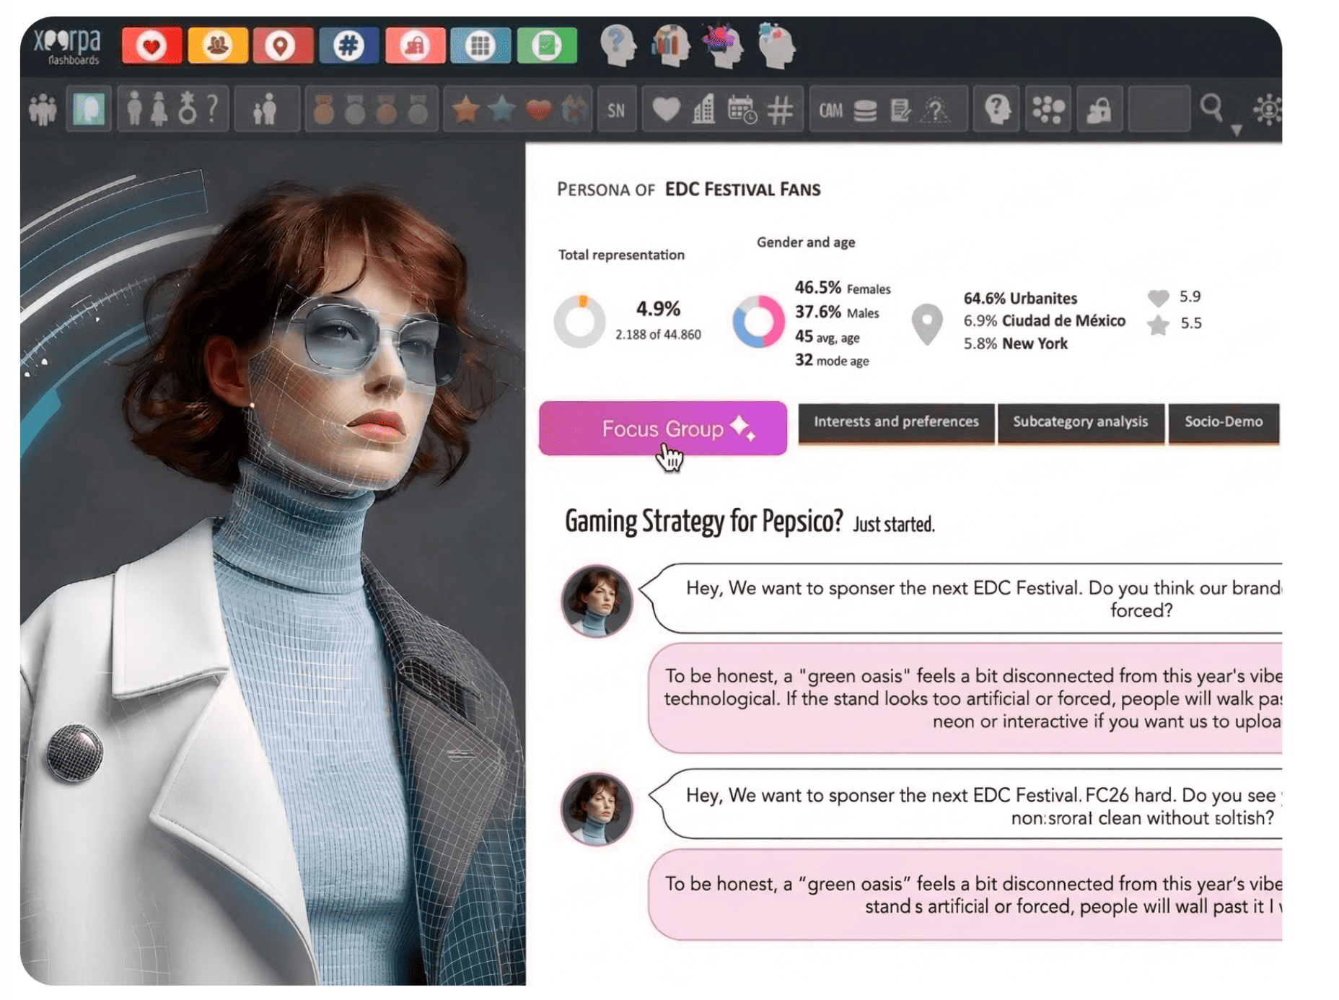Image resolution: width=1339 pixels, height=1000 pixels.
Task: Open the orange people-group dashboard
Action: point(218,46)
